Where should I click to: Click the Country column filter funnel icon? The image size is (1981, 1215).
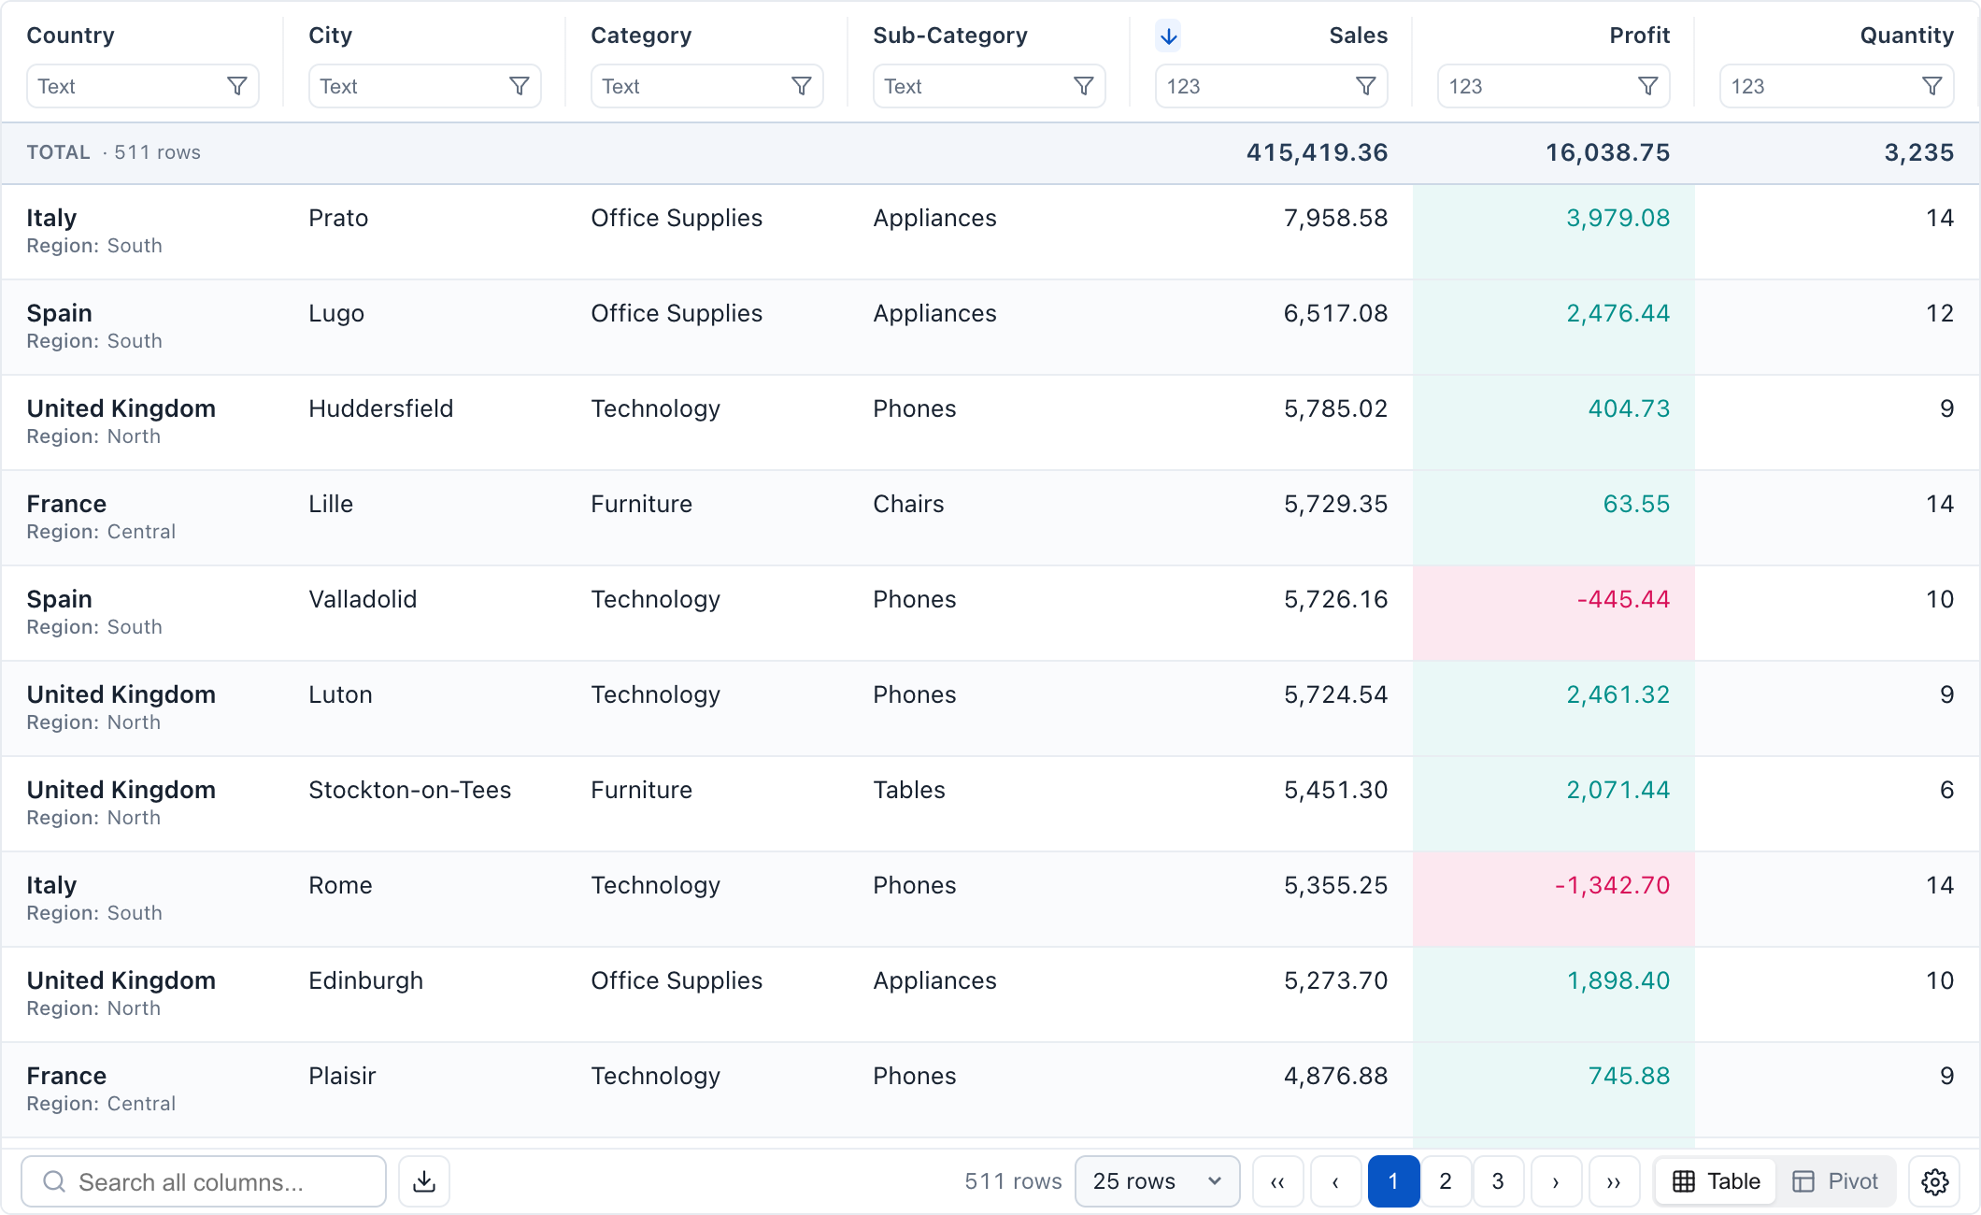pos(237,86)
